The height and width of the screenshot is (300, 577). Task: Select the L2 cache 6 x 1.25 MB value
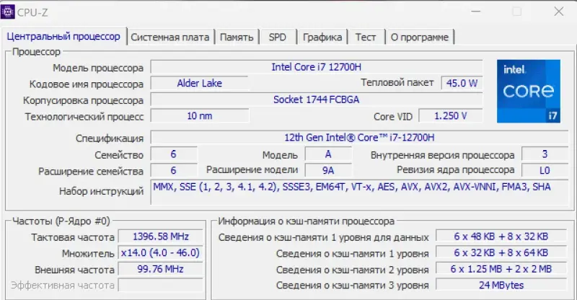(501, 269)
